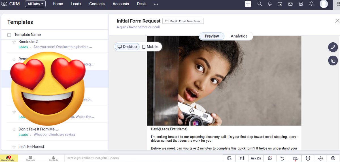Select the Reminder 2 template row
Screen dimensions: 340x162
pyautogui.click(x=55, y=44)
